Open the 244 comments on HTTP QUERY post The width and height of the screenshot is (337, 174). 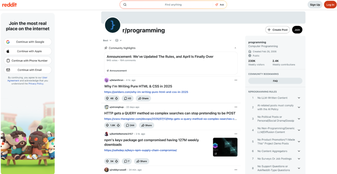click(x=130, y=125)
